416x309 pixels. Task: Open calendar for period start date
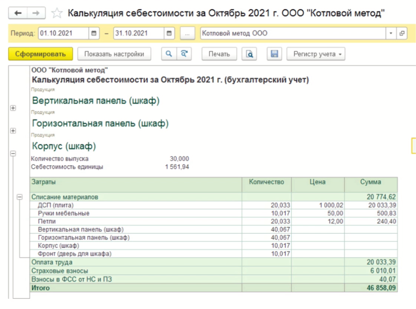(x=93, y=33)
